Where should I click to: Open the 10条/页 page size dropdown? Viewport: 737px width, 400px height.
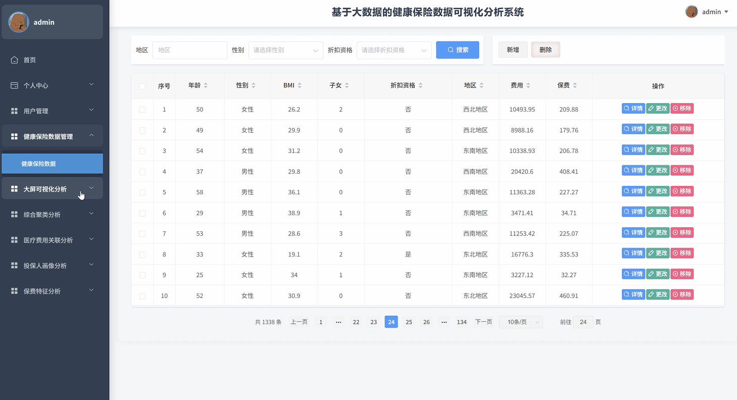521,322
